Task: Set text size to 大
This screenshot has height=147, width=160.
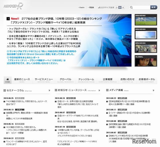Action: 123,7
